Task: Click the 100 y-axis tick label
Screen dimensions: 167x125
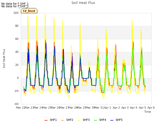Action: 16,13
